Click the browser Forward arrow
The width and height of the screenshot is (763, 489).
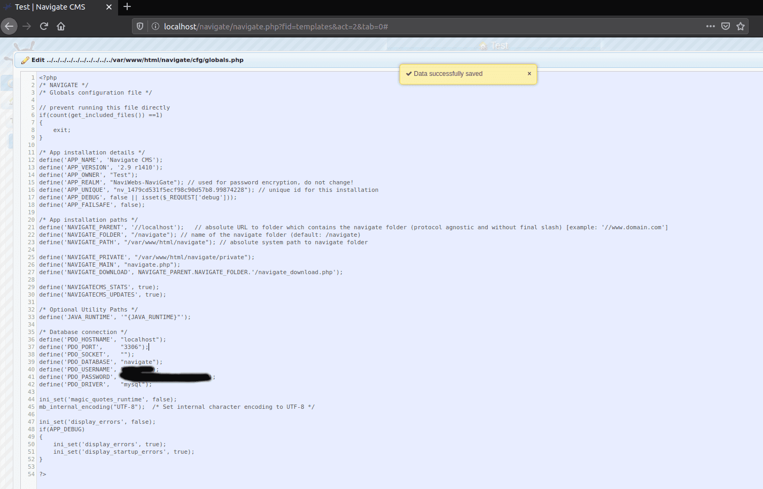pos(27,26)
